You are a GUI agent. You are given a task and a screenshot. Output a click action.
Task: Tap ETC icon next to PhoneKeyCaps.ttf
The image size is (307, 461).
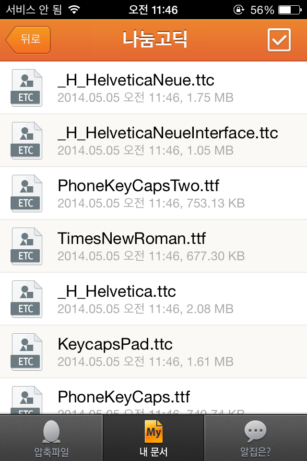pos(26,402)
